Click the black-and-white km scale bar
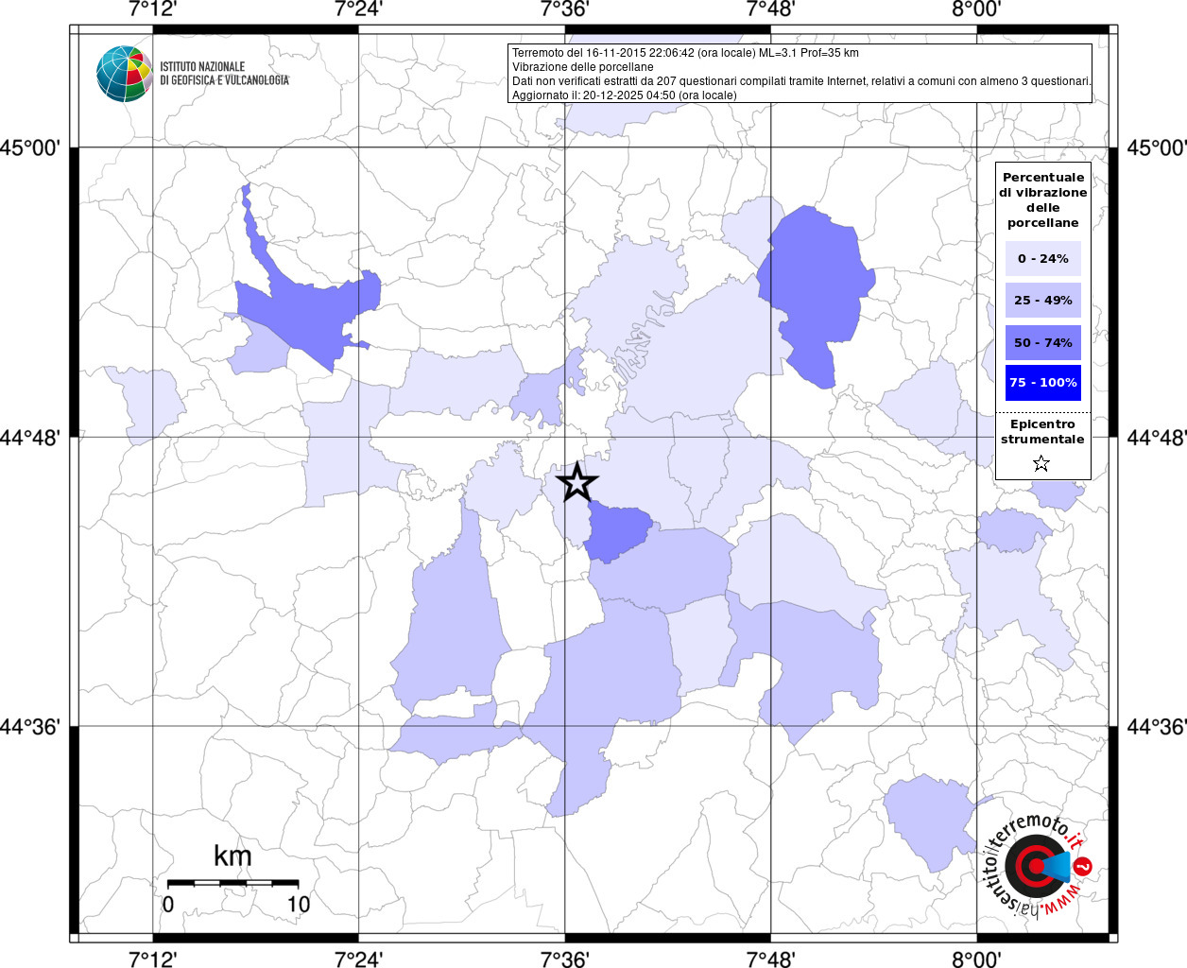Screen dimensions: 1187x968 (233, 883)
